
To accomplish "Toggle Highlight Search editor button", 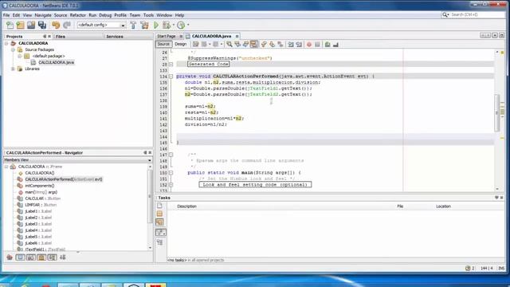I will 253,45.
